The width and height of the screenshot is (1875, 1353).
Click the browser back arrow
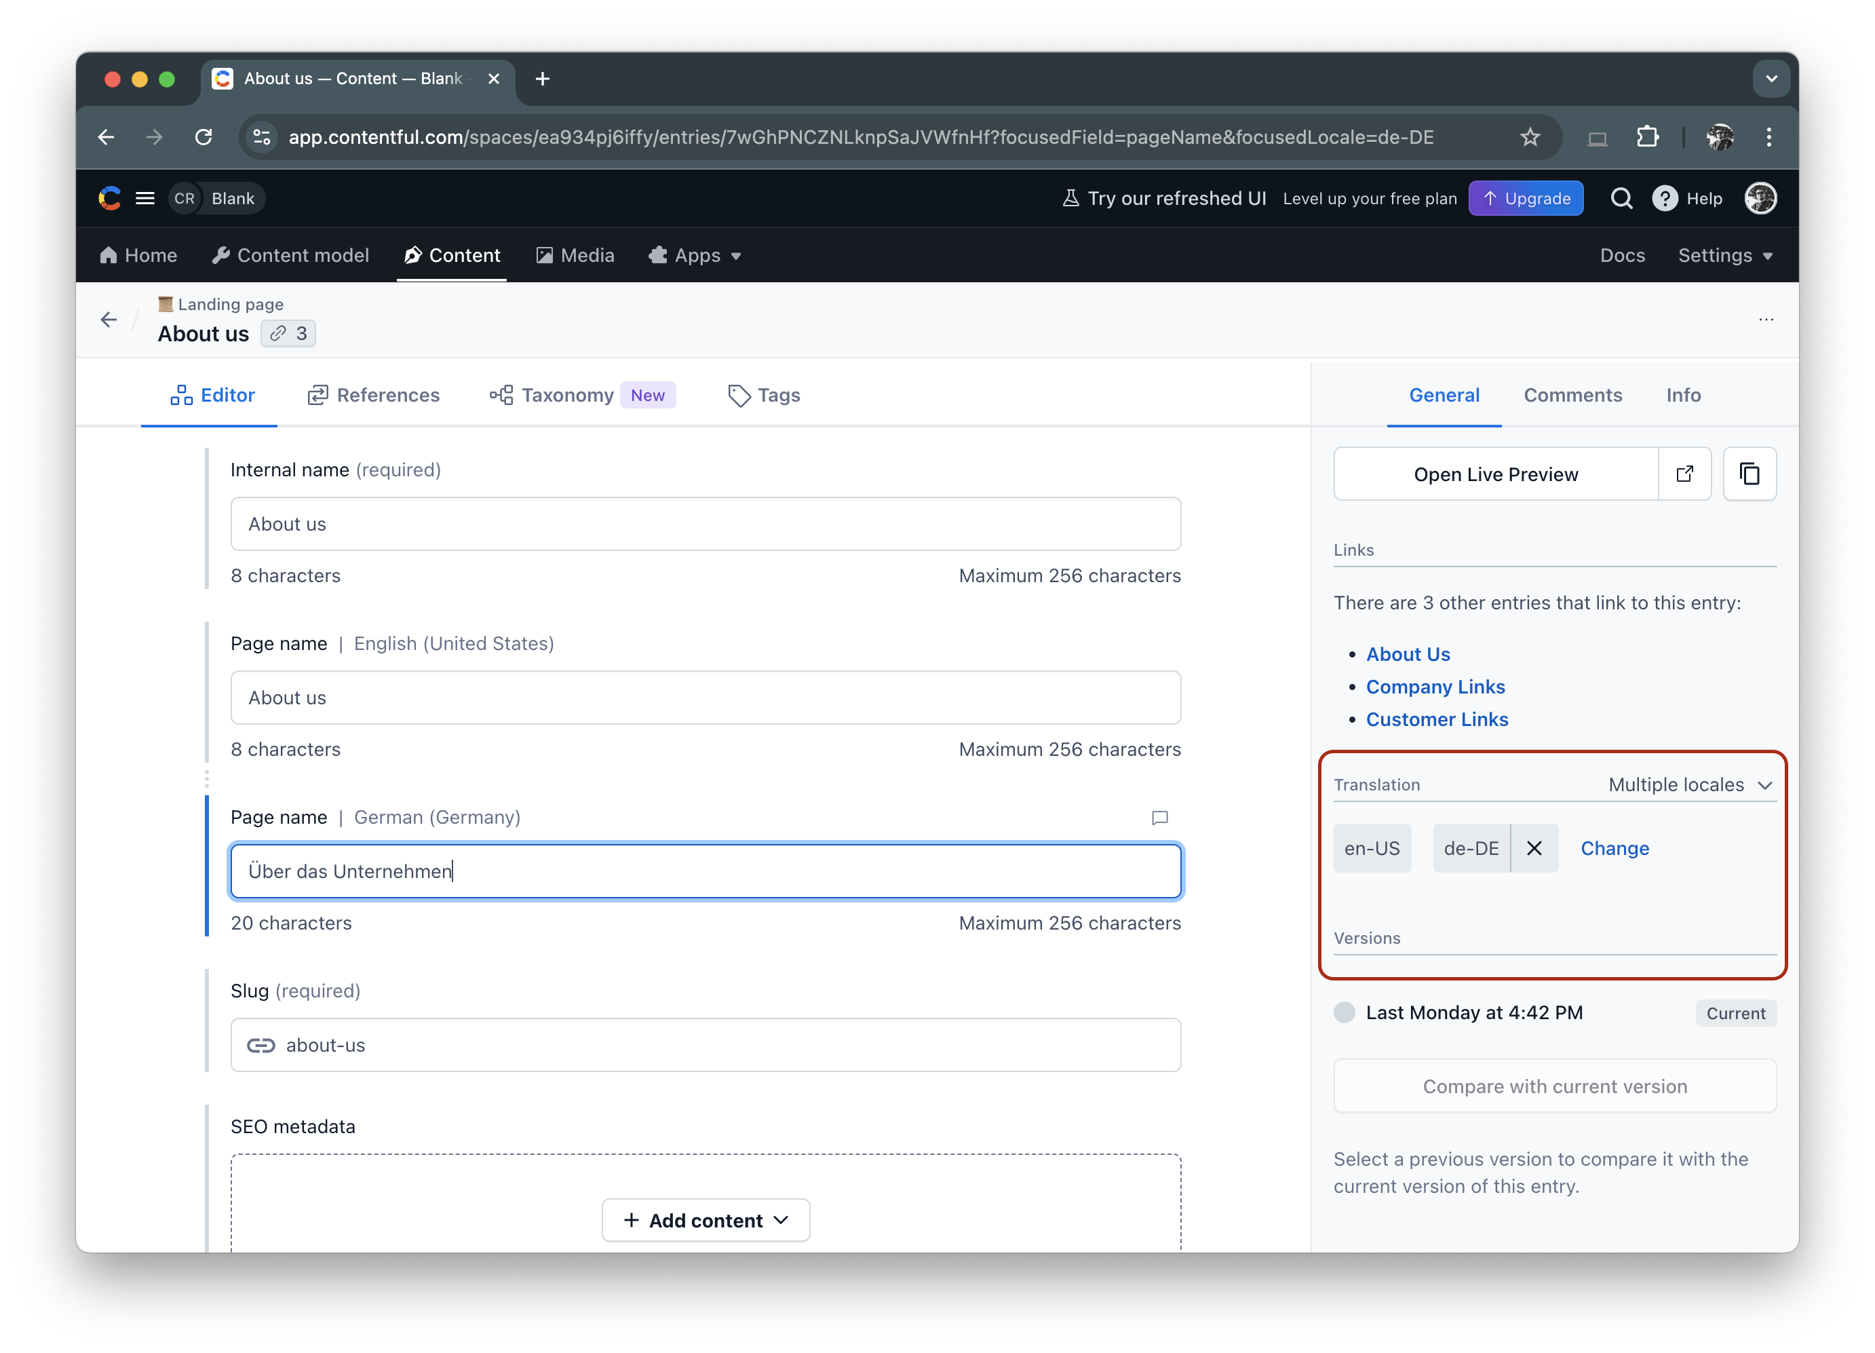tap(107, 136)
